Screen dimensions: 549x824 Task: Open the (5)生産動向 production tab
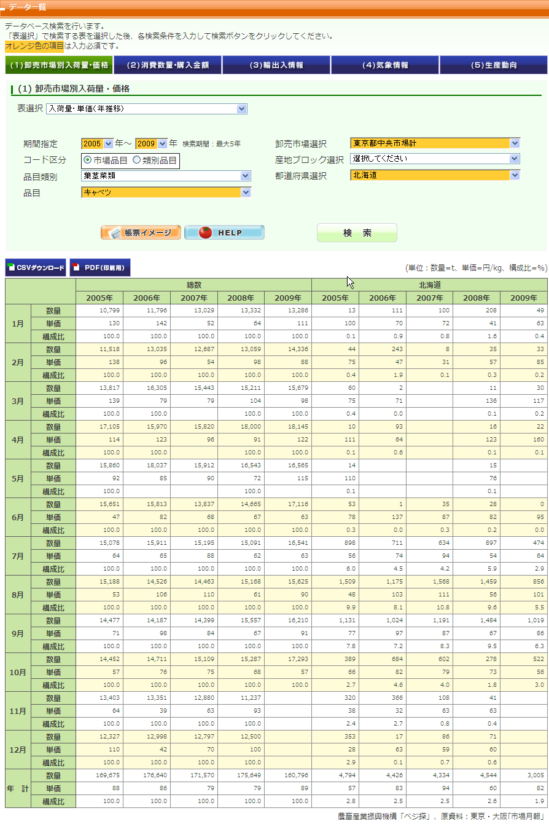click(x=493, y=65)
